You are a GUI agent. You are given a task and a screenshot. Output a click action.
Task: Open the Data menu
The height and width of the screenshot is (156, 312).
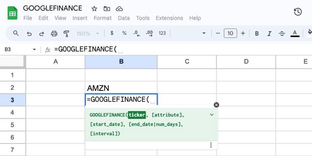tap(124, 18)
